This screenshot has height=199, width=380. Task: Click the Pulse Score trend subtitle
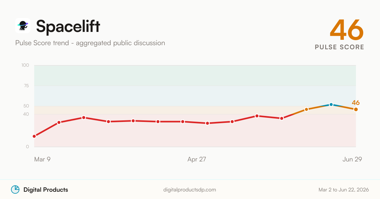click(x=90, y=43)
